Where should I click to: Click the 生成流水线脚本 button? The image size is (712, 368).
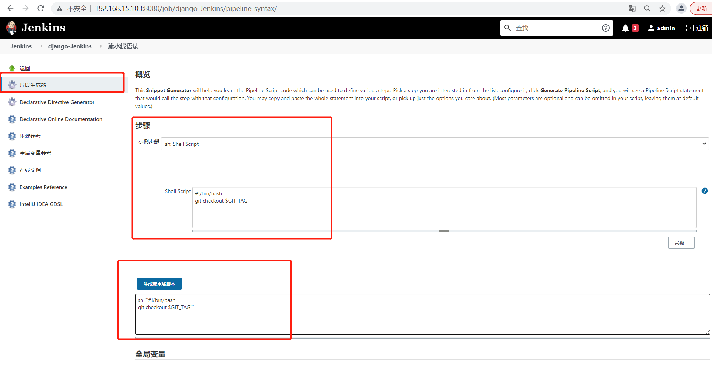pyautogui.click(x=159, y=284)
